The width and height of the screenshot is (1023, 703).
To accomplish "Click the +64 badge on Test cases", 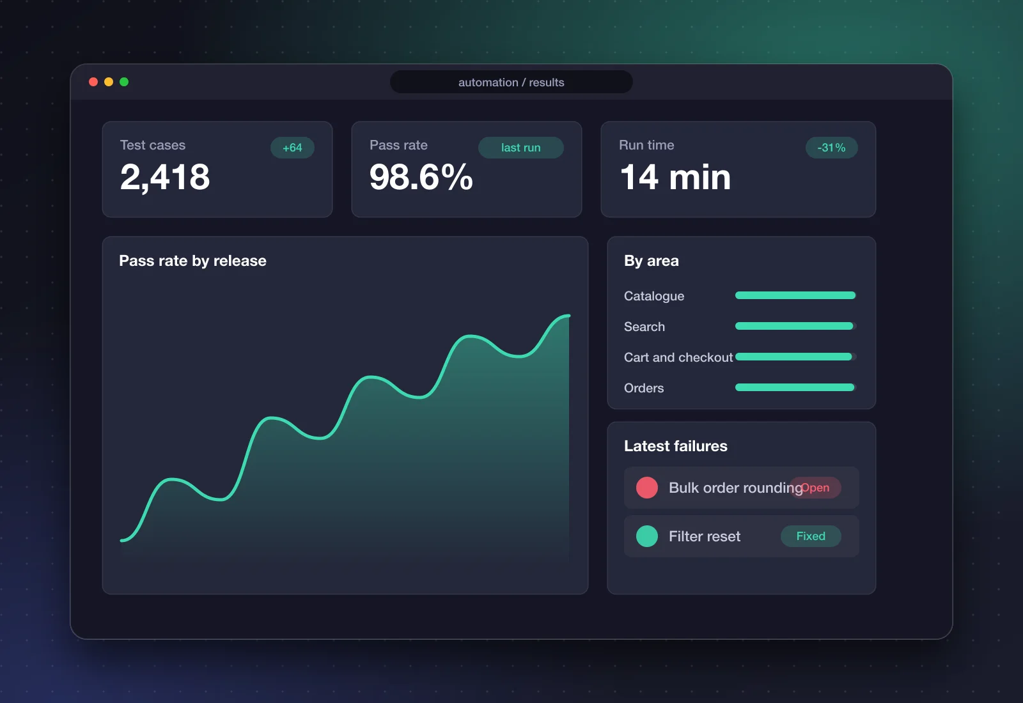I will (x=292, y=148).
